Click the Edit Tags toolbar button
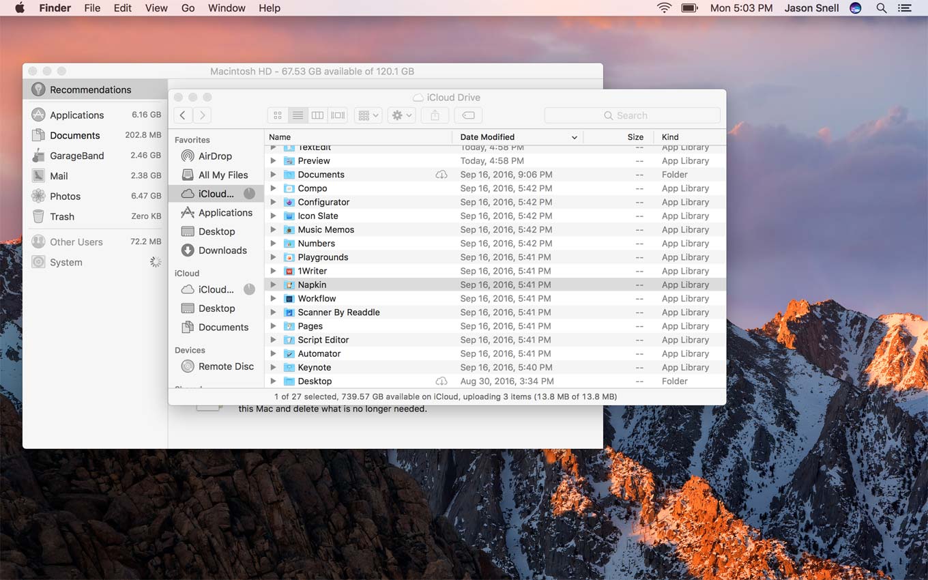The image size is (928, 580). tap(467, 115)
